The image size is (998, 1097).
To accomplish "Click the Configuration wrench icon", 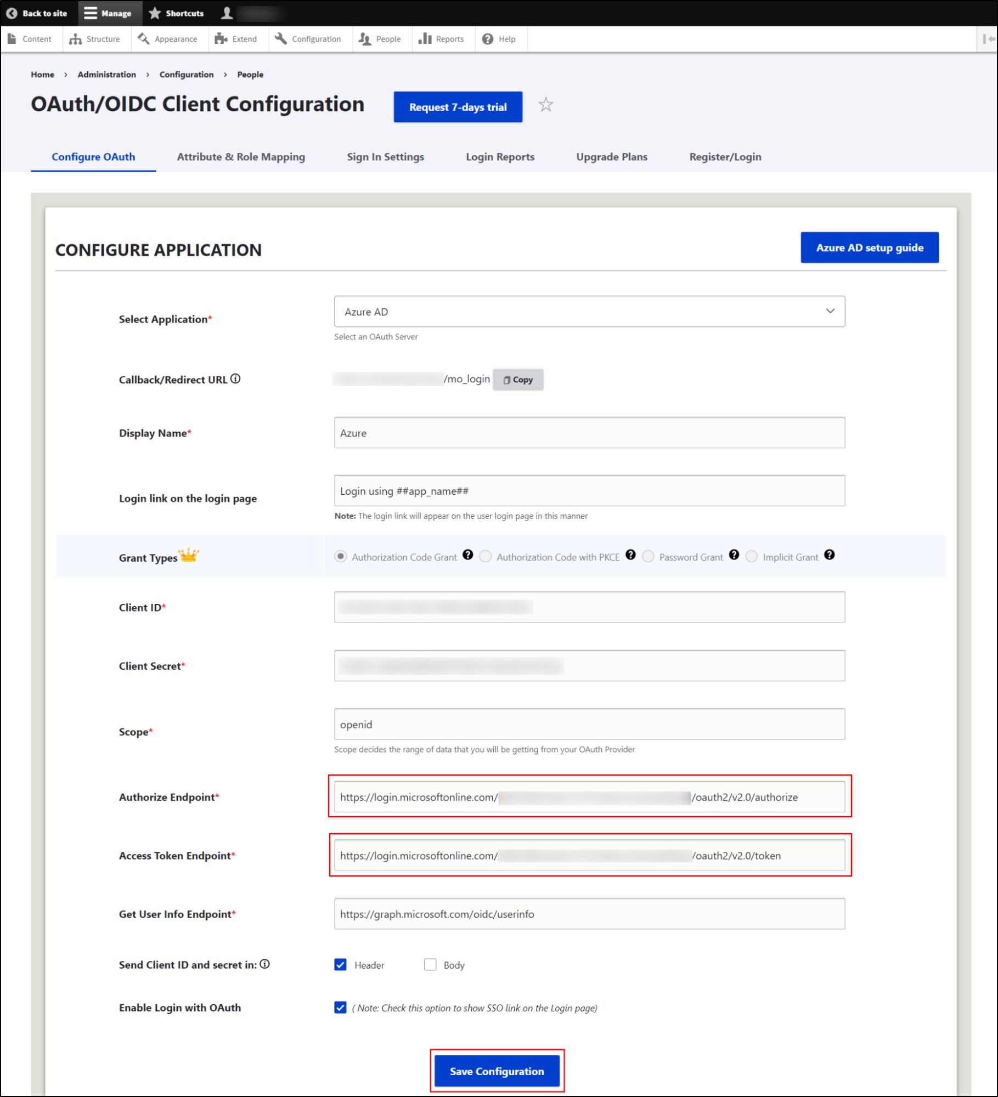I will point(280,38).
